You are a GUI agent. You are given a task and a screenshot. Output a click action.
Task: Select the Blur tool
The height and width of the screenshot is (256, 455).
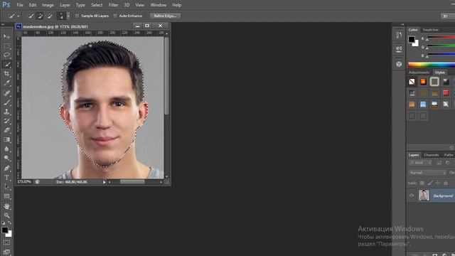coord(6,149)
